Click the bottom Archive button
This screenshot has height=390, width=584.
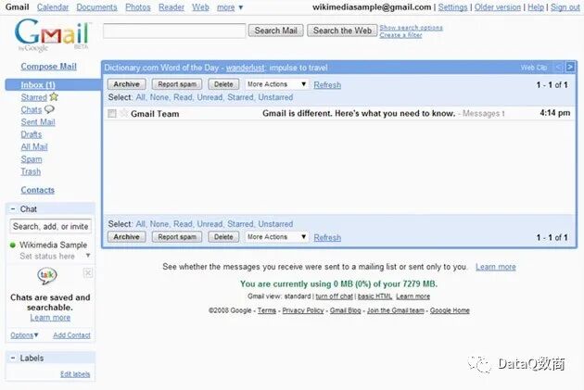(127, 236)
